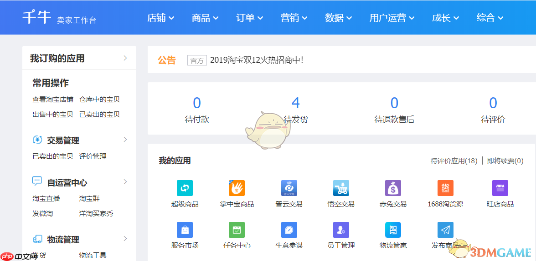Click the 公告 heading

pos(166,60)
